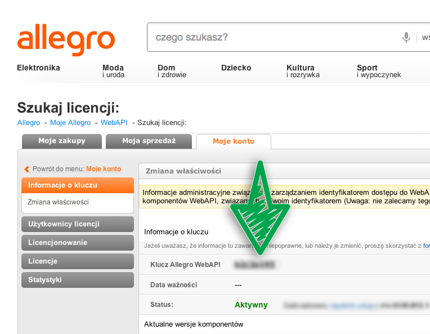Open the Dom i zdrowie category
Viewport: 430px width, 334px height.
(x=172, y=71)
